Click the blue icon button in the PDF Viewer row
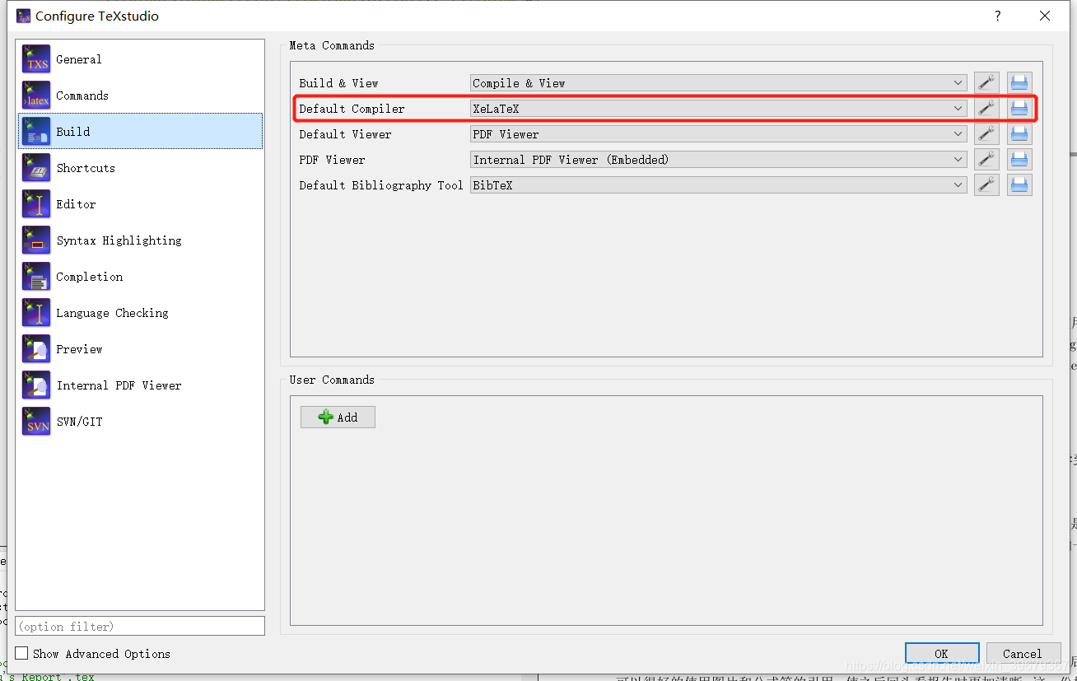This screenshot has height=681, width=1077. click(x=1019, y=160)
